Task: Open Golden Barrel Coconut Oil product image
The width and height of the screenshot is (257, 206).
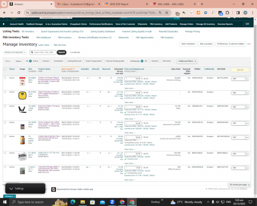Action: pyautogui.click(x=22, y=140)
